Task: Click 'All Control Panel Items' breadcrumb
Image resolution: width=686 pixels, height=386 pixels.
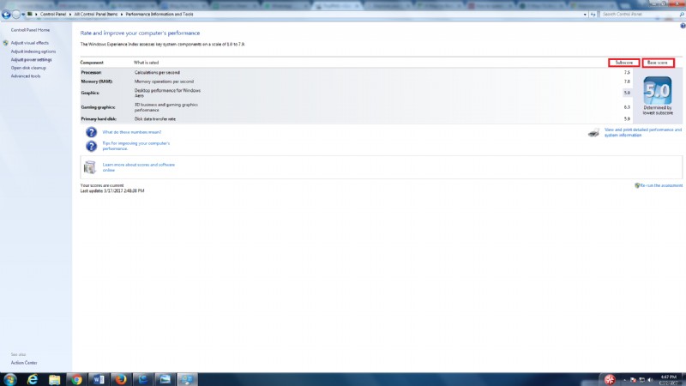Action: point(96,15)
